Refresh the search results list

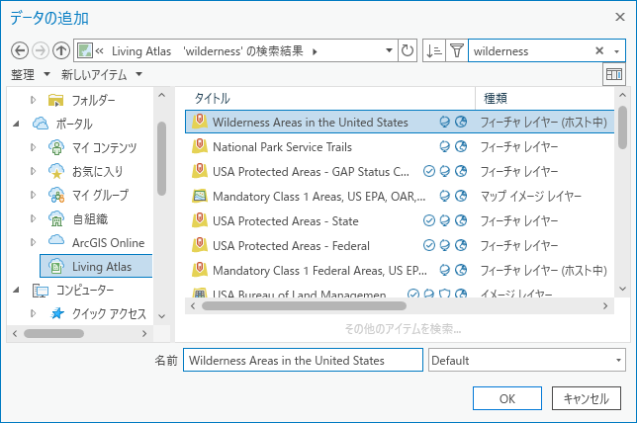(x=407, y=50)
